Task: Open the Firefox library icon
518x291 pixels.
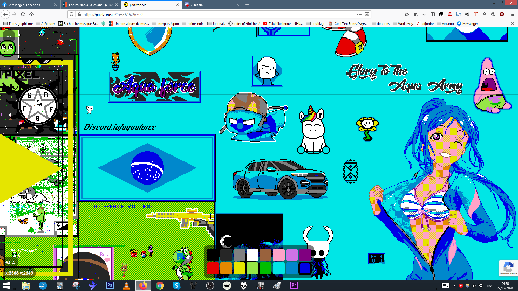Action: pos(415,14)
